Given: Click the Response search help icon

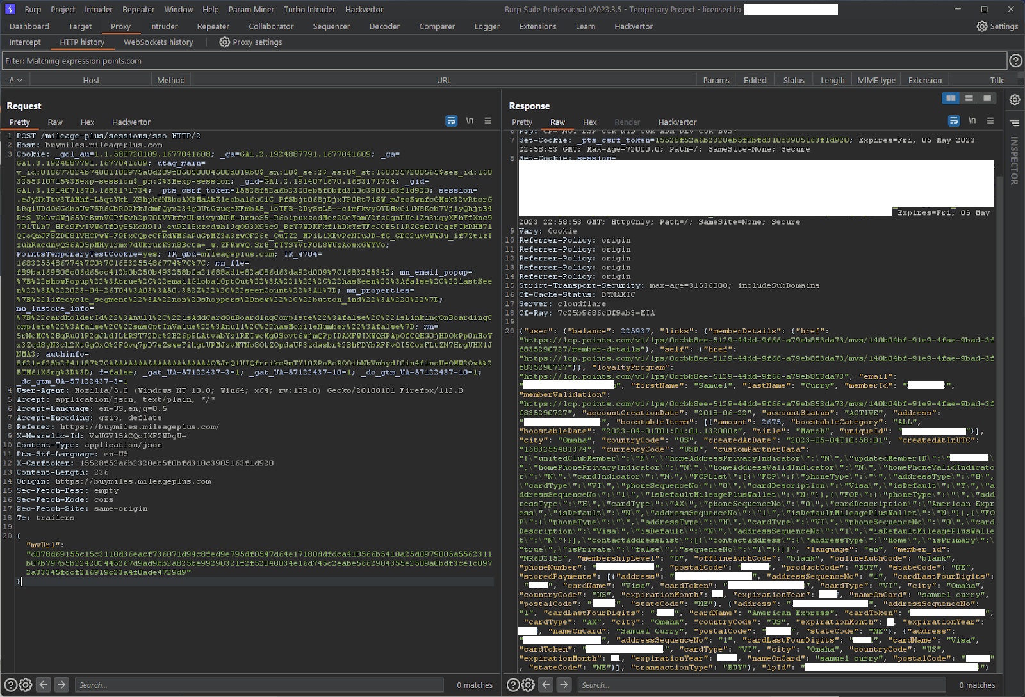Looking at the screenshot, I should (x=513, y=685).
